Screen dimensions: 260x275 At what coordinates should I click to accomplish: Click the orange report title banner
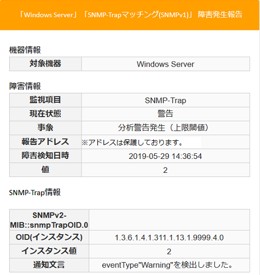pos(129,15)
